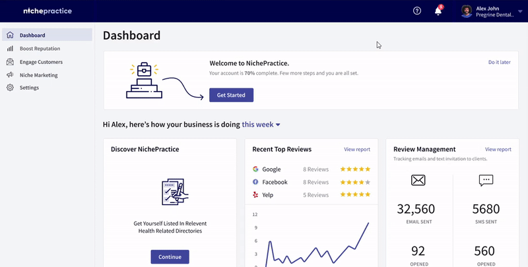Click 'Review Management' card title
This screenshot has height=267, width=528.
[424, 149]
